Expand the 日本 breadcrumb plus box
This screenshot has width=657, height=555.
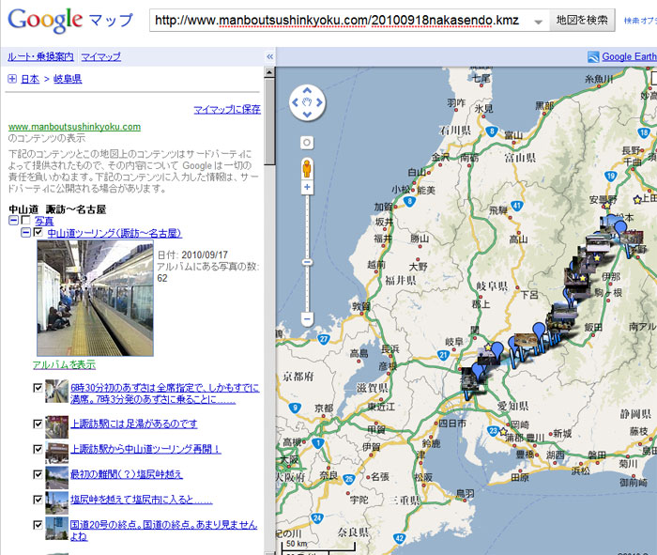[12, 79]
